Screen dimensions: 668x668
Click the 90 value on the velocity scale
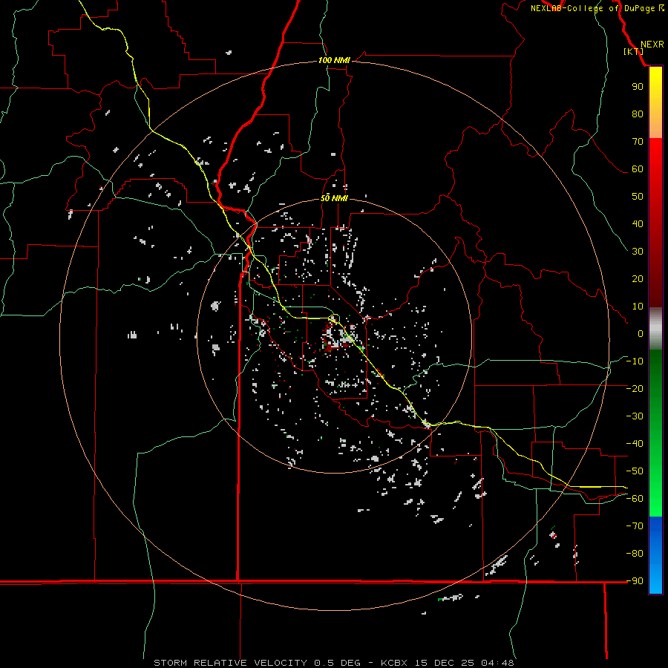click(x=638, y=87)
